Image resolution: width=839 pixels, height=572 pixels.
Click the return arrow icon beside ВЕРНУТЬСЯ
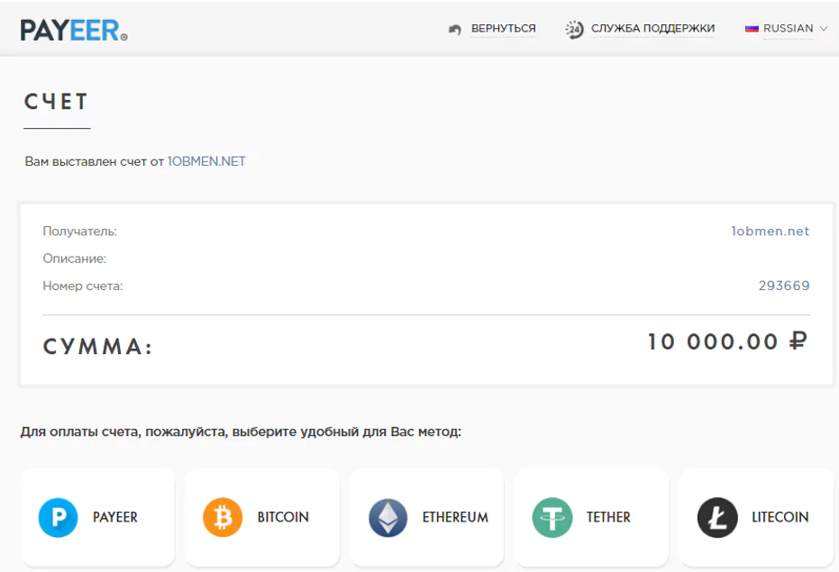455,30
